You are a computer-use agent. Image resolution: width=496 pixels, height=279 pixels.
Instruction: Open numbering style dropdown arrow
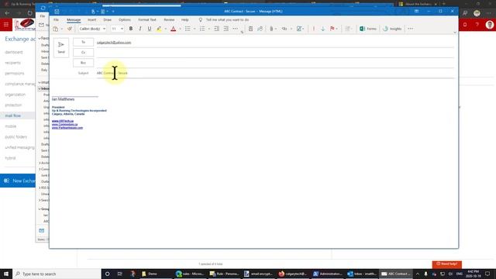point(208,29)
